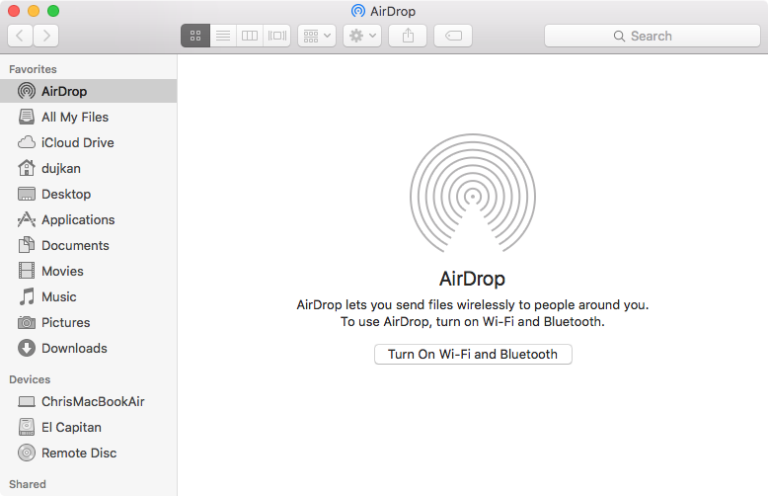Open iCloud Drive cloud icon

pyautogui.click(x=27, y=142)
